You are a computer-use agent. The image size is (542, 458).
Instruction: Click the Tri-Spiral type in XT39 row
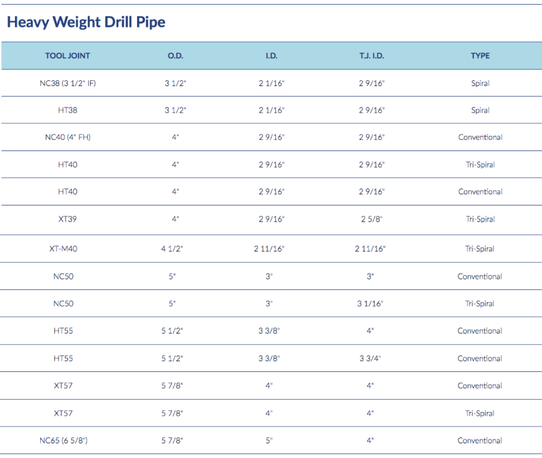[480, 219]
